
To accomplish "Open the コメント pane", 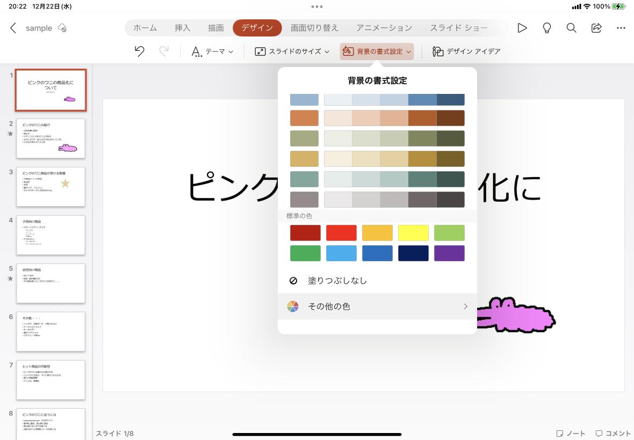I will pos(613,433).
